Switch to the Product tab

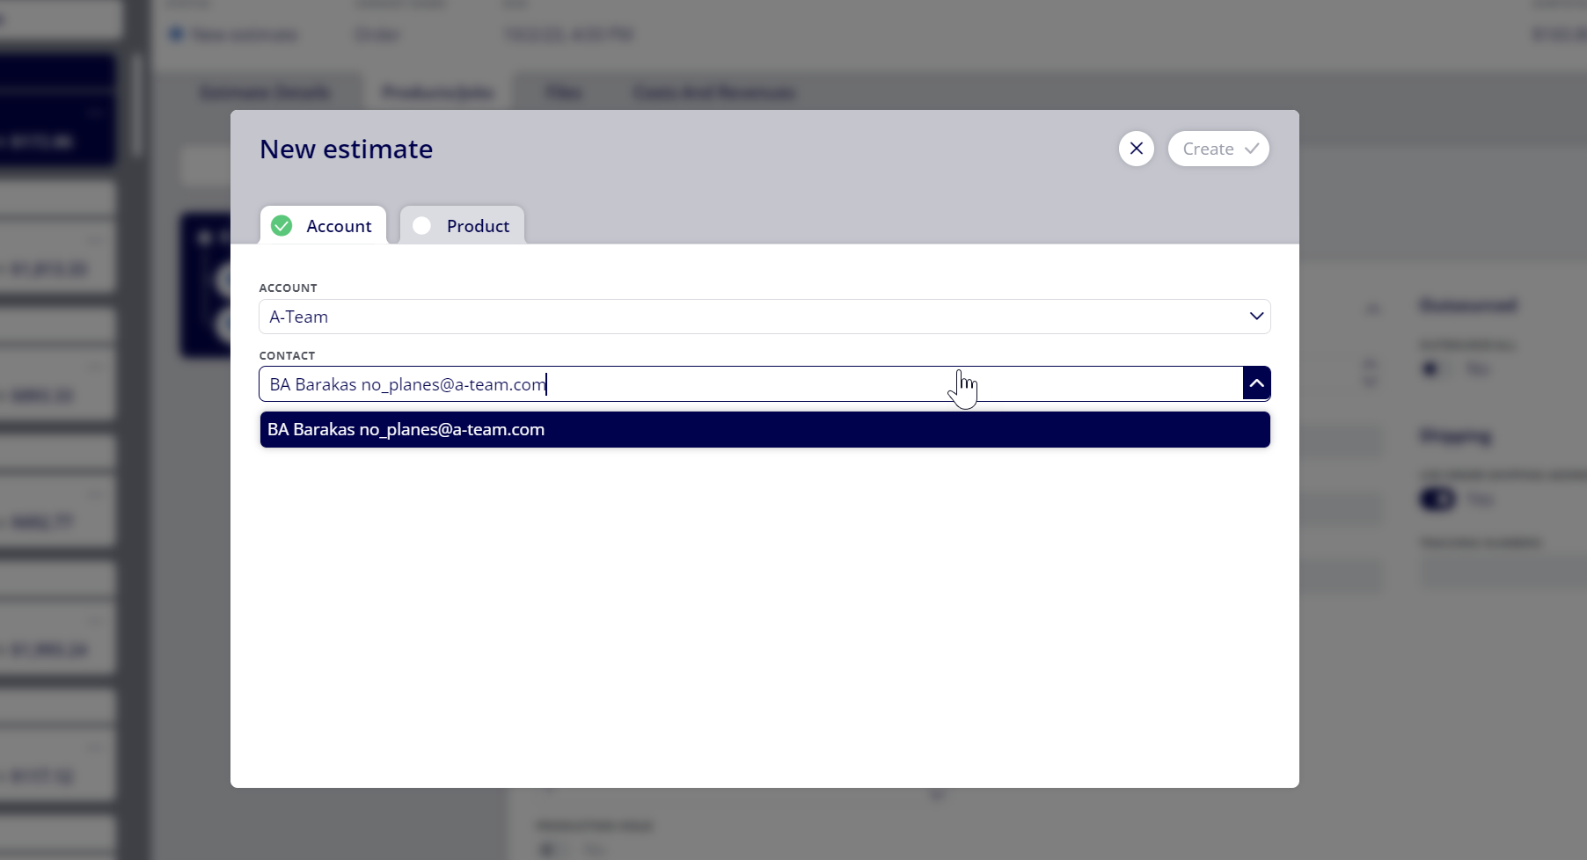[463, 225]
